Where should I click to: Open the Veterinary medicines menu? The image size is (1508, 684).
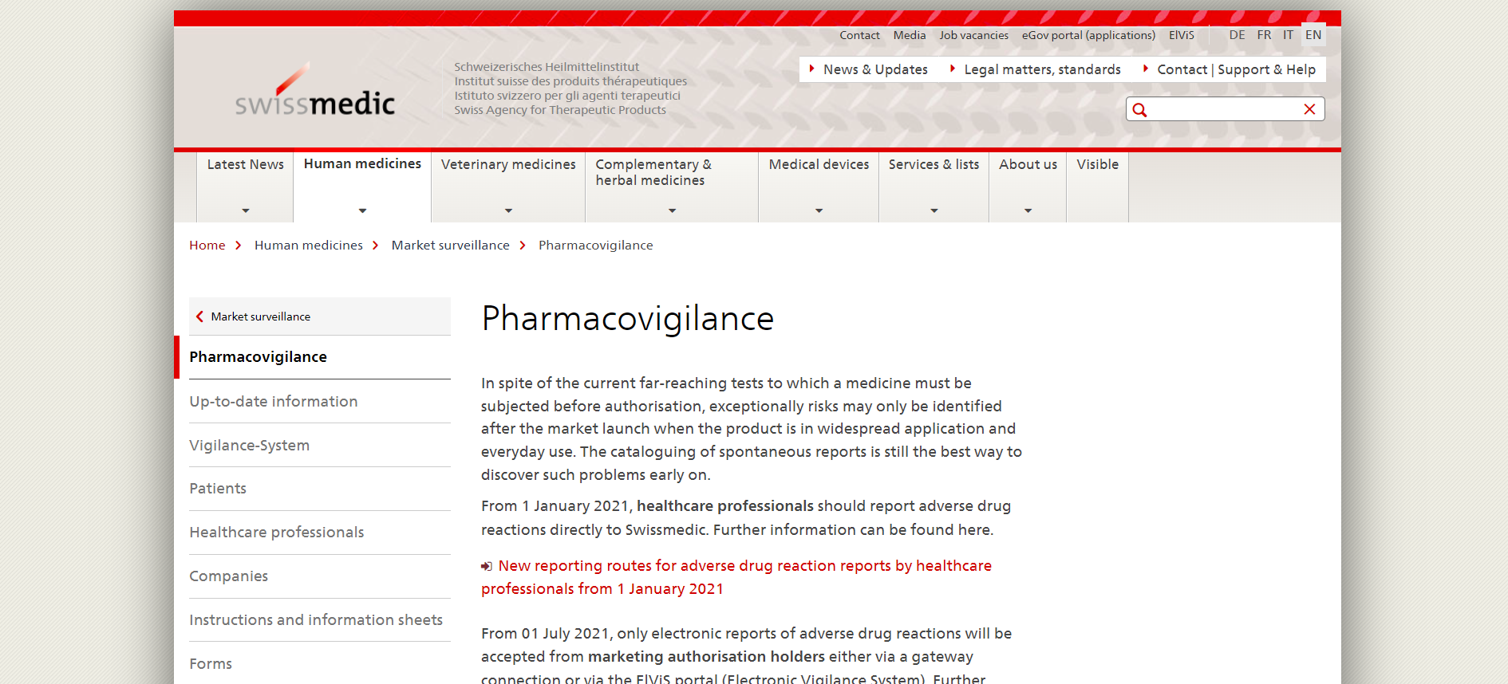508,165
